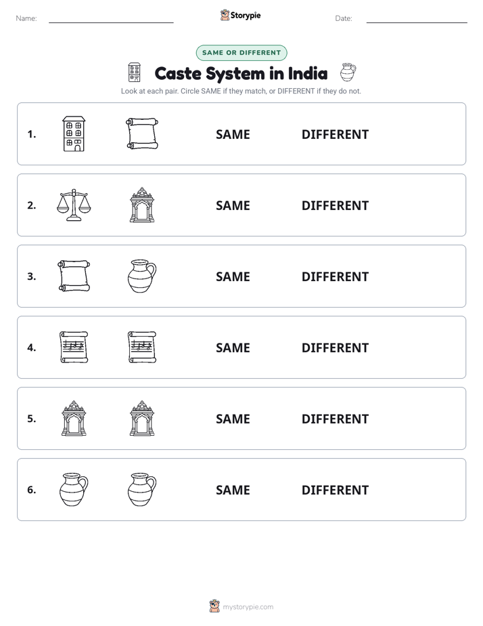The height and width of the screenshot is (626, 483).
Task: Click the right temple icon in row 5
Action: [142, 418]
